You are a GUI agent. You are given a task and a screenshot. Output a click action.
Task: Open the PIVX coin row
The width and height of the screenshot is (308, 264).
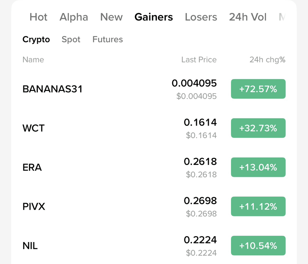click(154, 206)
